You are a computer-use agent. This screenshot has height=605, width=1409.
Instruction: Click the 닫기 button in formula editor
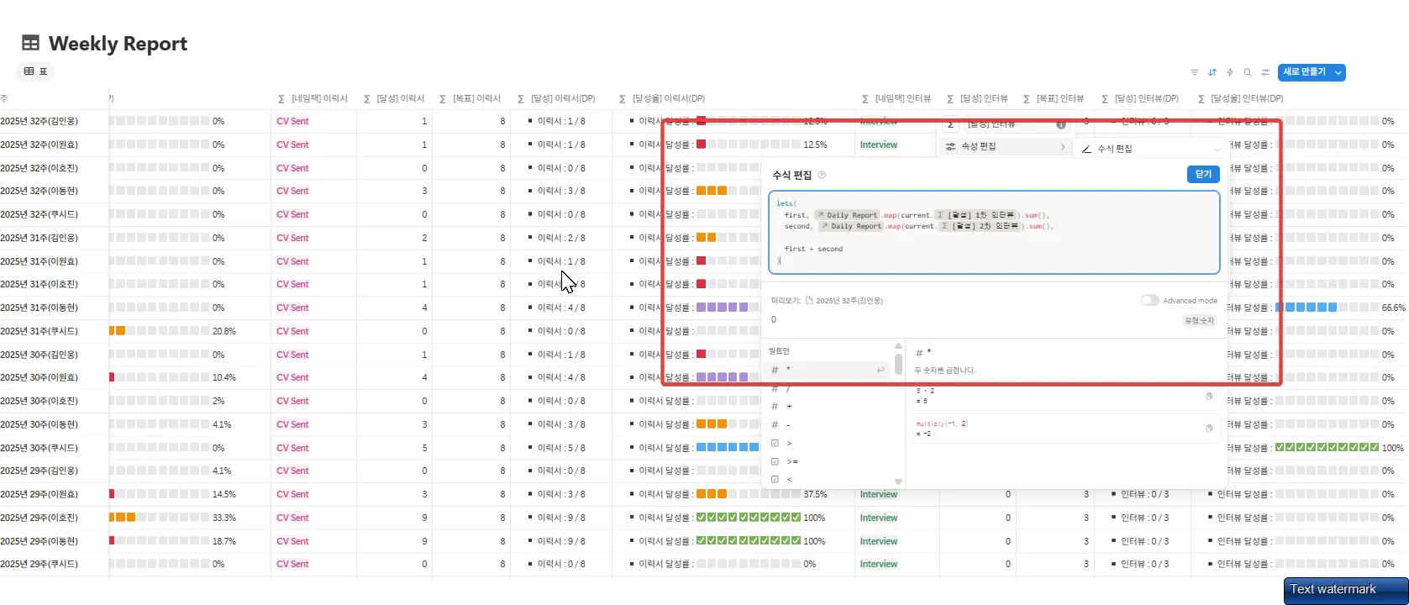point(1203,174)
